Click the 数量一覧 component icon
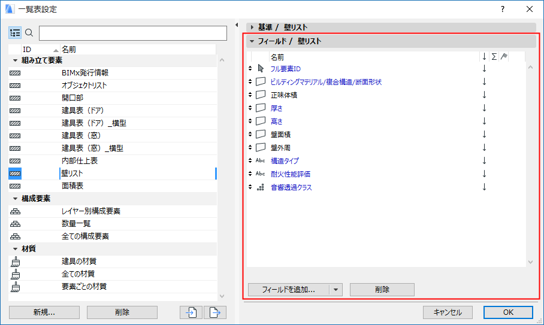The height and width of the screenshot is (325, 544). 15,224
